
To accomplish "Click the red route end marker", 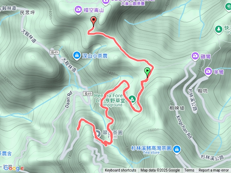I will [93, 21].
